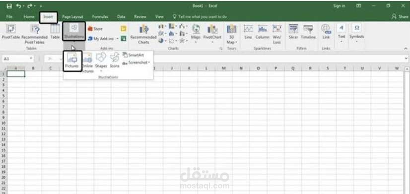Insert a Slicer filter
The image size is (410, 194).
[x=293, y=32]
